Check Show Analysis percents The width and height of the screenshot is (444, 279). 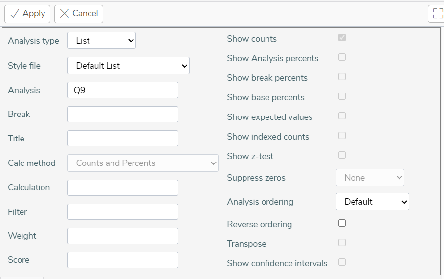pos(342,57)
